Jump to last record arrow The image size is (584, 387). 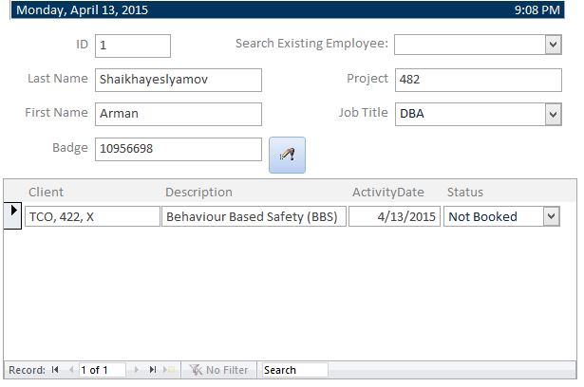152,370
